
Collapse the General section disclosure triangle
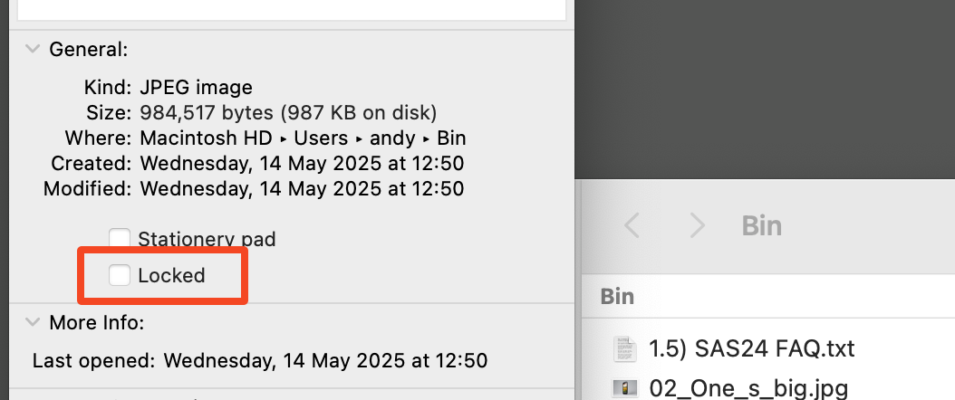[34, 49]
